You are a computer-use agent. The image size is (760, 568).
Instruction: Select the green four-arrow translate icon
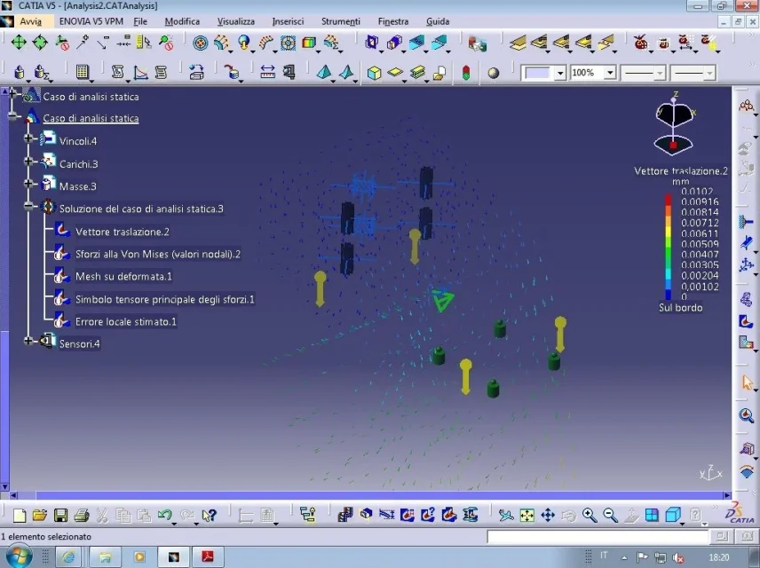(x=19, y=43)
